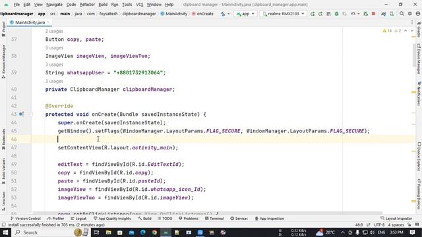Go to previous highlighted error arrow
This screenshot has width=422, height=237.
tap(406, 31)
